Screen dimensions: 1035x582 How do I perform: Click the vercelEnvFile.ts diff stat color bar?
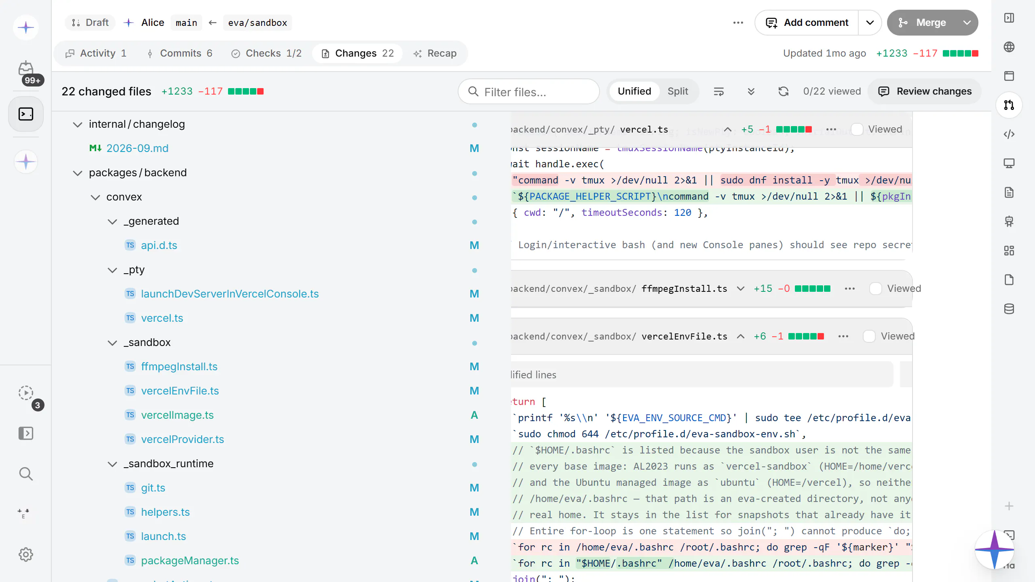(x=806, y=336)
